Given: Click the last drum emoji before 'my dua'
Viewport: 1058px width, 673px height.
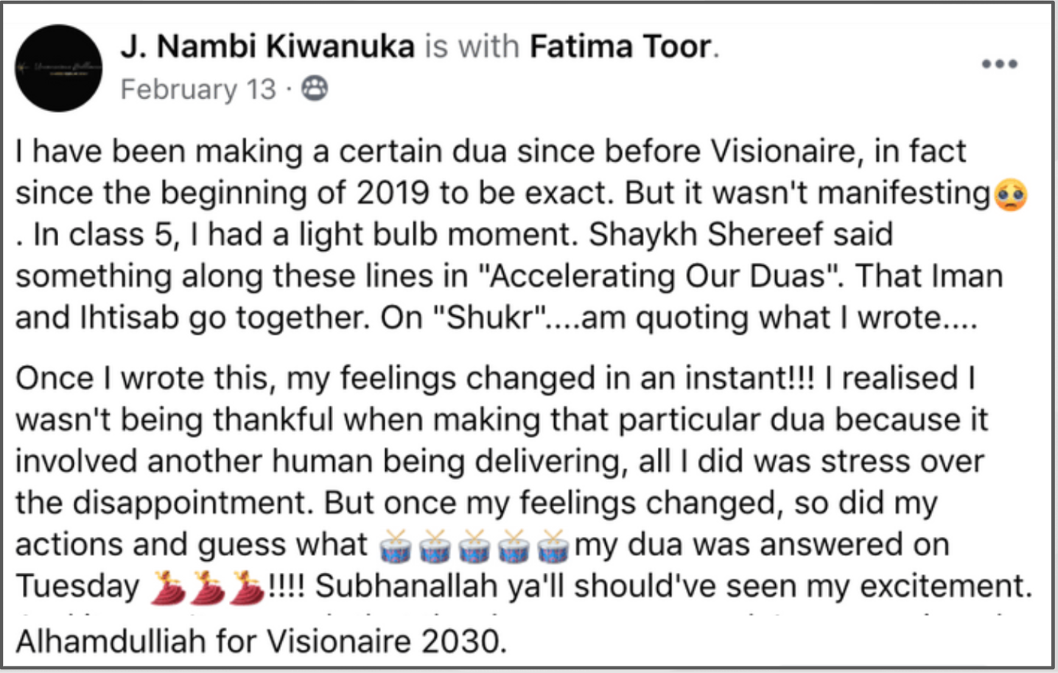Looking at the screenshot, I should click(x=553, y=546).
